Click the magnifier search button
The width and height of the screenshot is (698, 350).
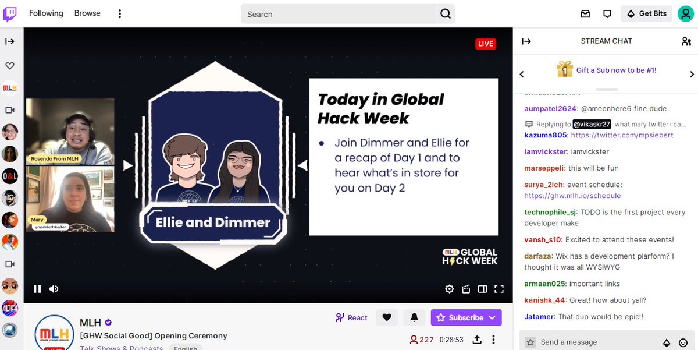click(446, 14)
